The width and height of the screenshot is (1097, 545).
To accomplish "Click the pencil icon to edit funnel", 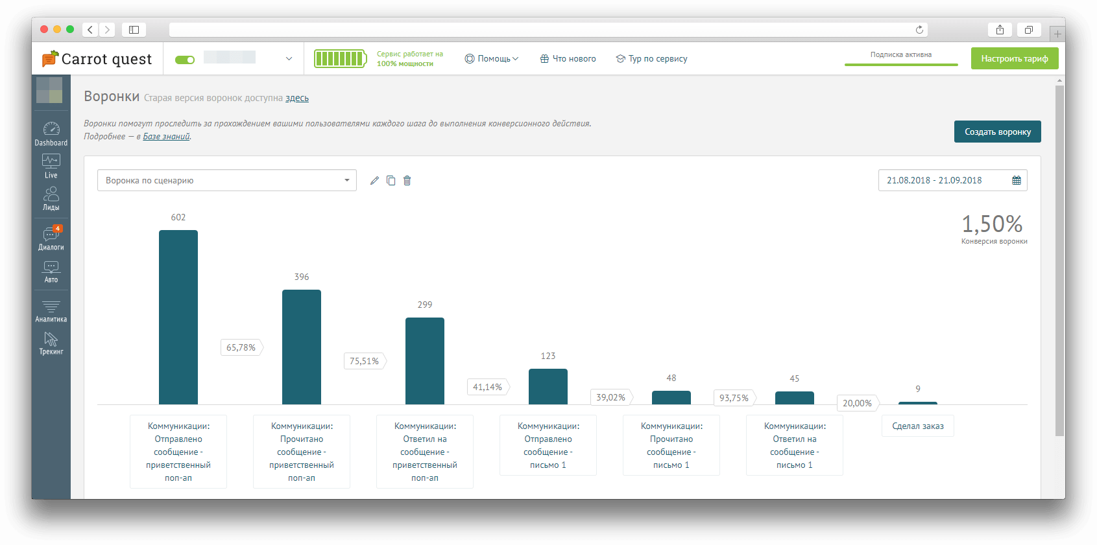I will pyautogui.click(x=374, y=181).
